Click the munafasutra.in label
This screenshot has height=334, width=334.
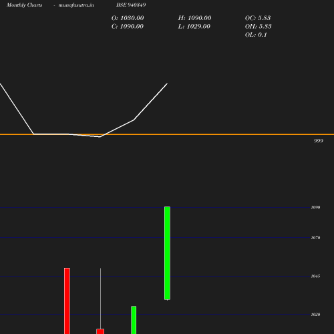(x=76, y=5)
